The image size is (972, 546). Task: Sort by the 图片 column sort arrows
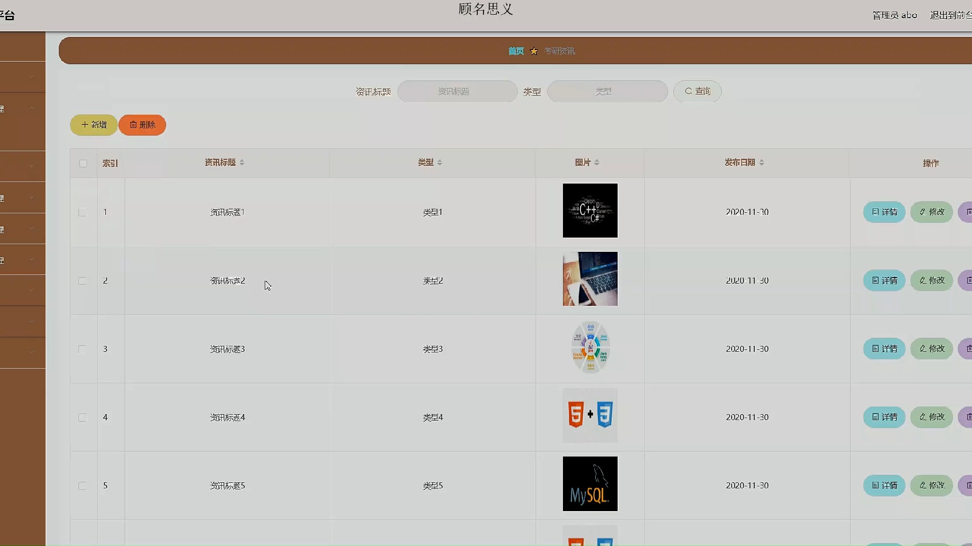[x=597, y=162]
